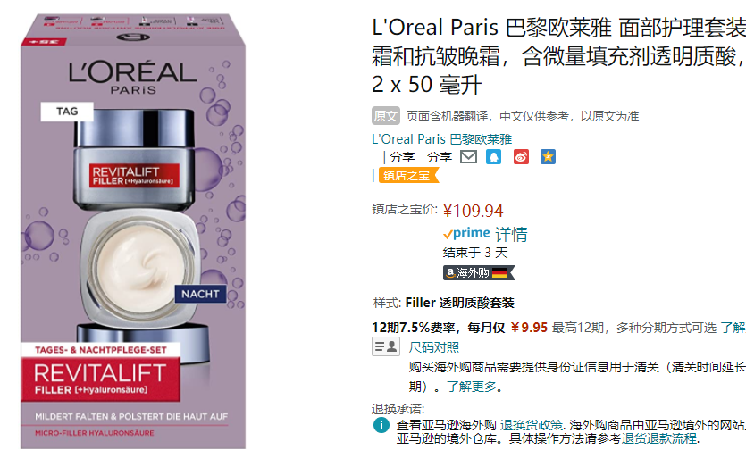Click the product title heading text

click(558, 55)
